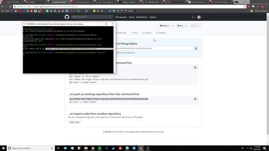Star the testwordpress repository

click(x=180, y=26)
